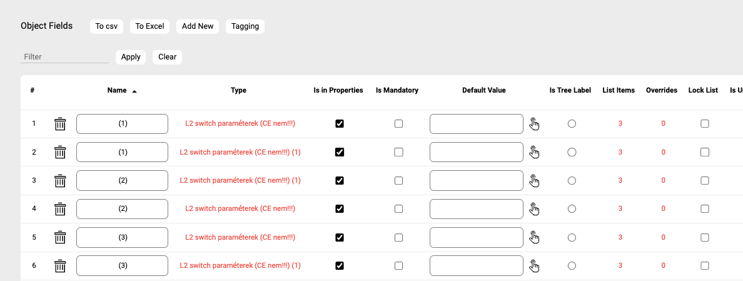743x281 pixels.
Task: Select Is Tree Label radio in row 4
Action: point(572,209)
